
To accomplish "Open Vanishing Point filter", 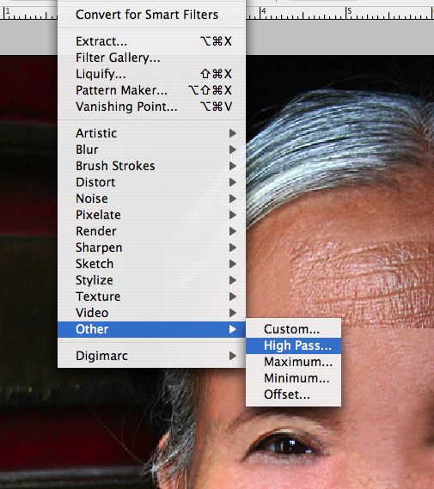I will [151, 107].
